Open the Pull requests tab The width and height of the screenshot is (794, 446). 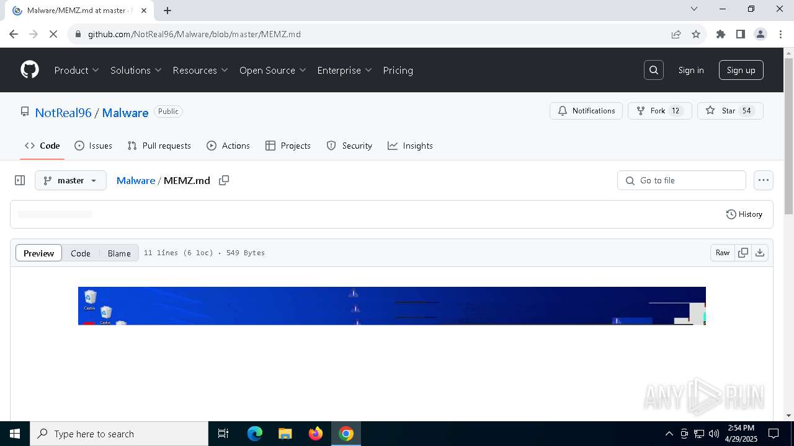[159, 146]
